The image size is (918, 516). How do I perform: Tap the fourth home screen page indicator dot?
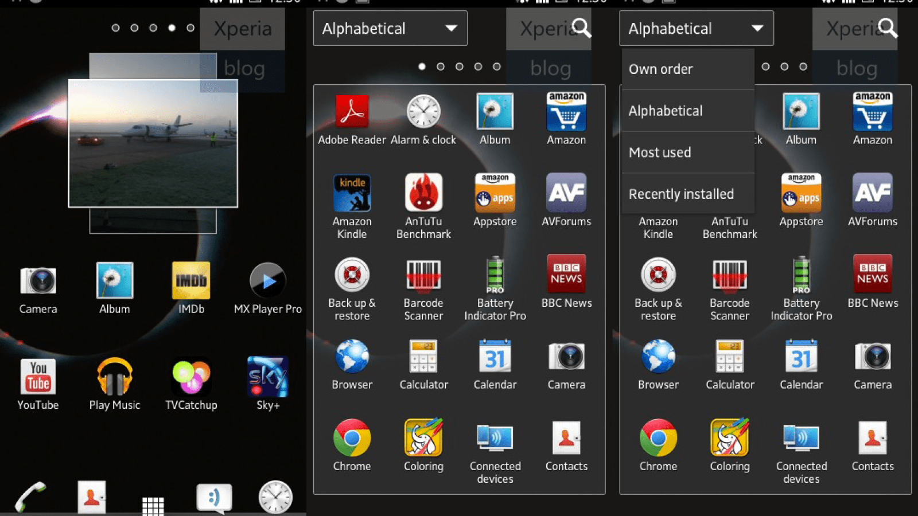pos(172,26)
